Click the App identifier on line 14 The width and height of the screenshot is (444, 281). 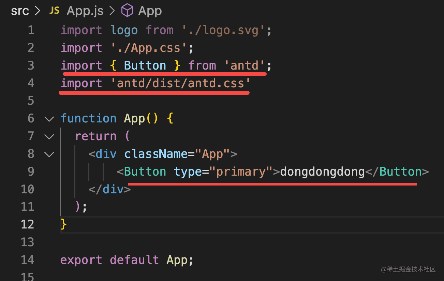pyautogui.click(x=177, y=260)
